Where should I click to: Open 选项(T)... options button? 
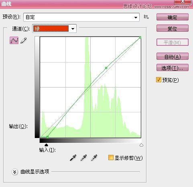pos(173,67)
